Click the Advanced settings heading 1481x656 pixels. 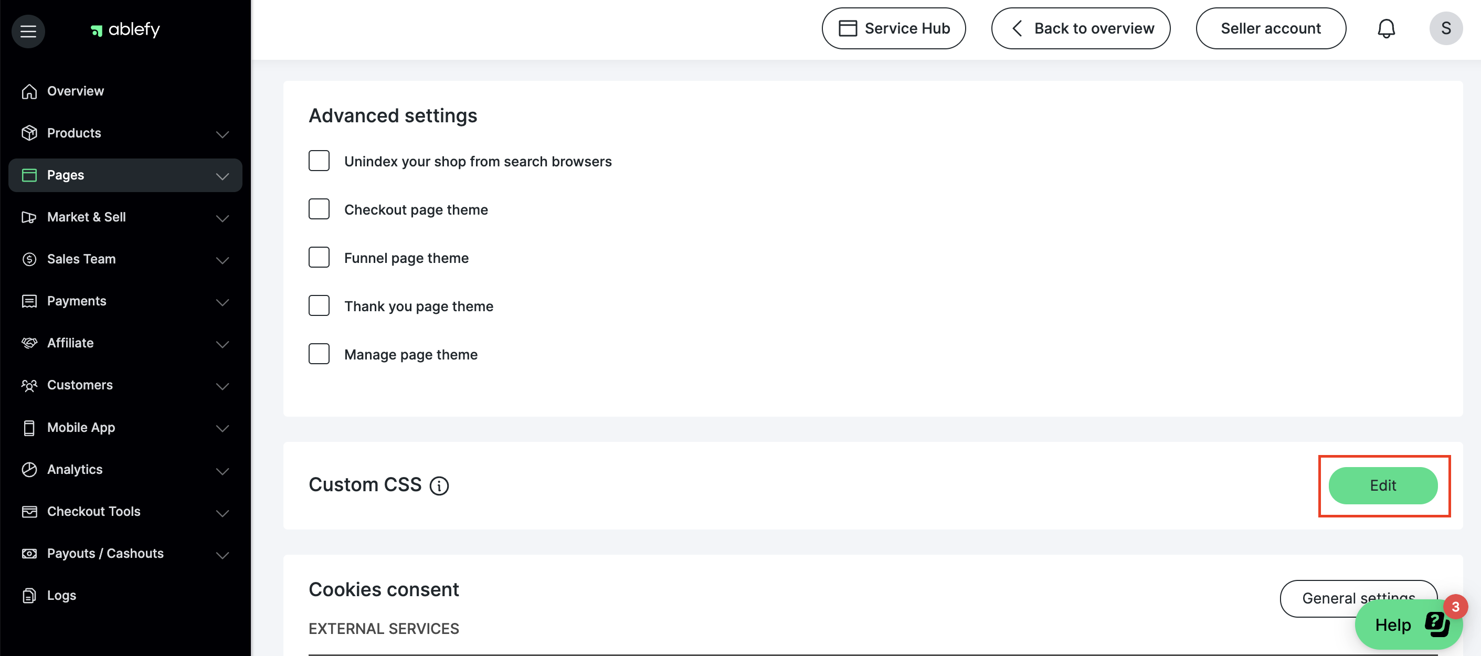[393, 115]
